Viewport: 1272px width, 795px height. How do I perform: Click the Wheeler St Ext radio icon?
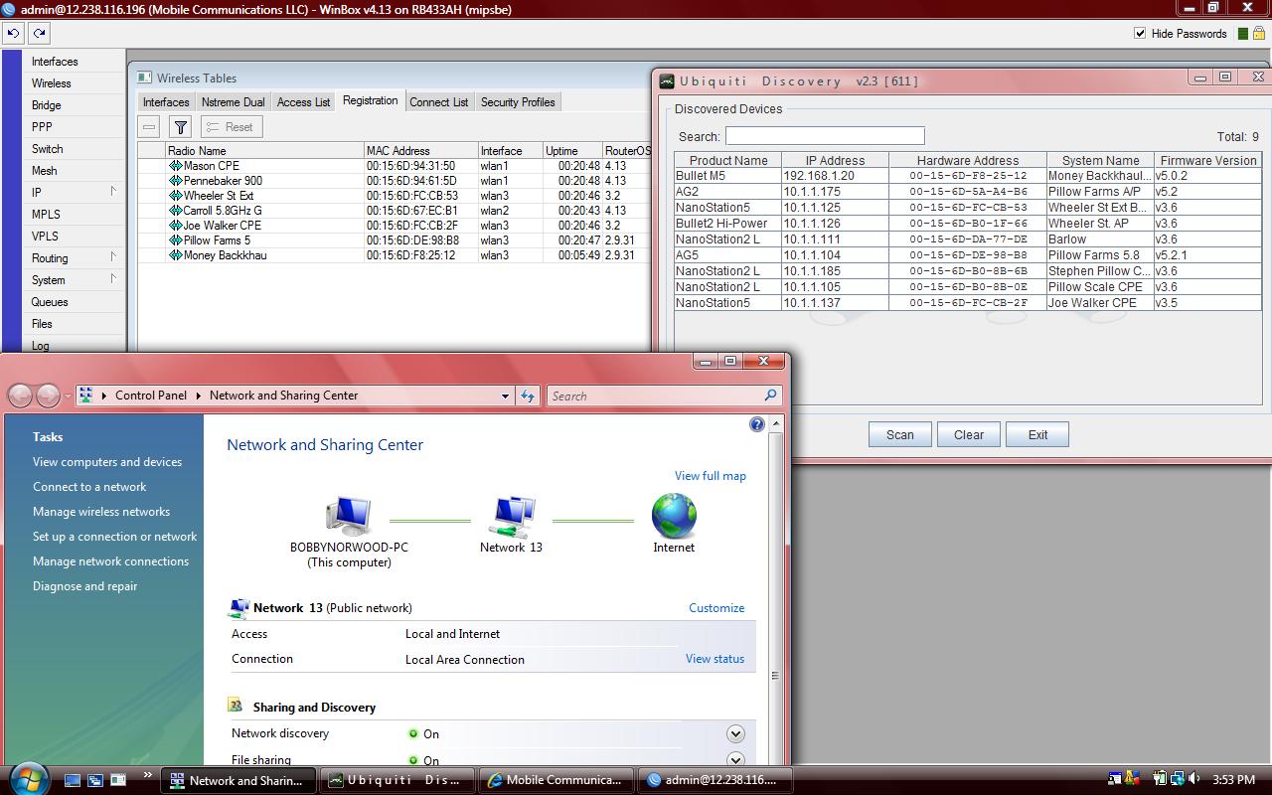click(x=176, y=196)
